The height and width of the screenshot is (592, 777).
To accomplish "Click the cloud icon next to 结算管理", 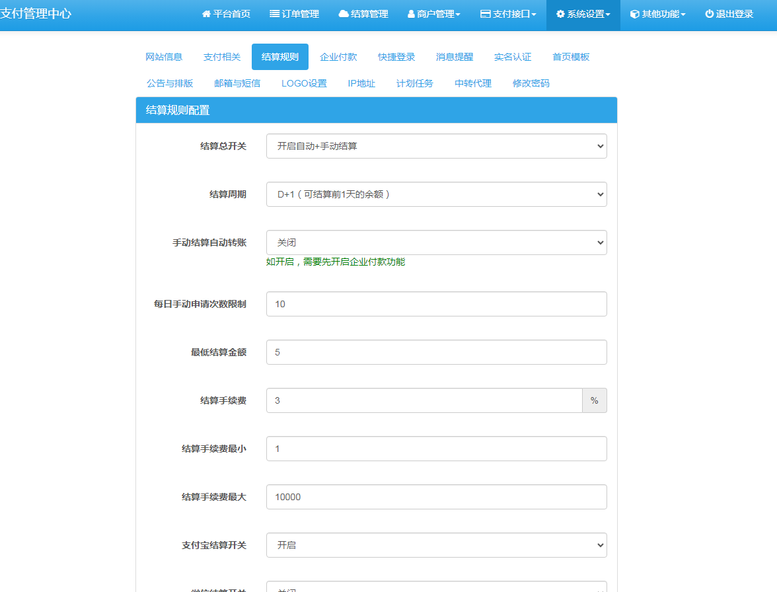I will click(345, 13).
